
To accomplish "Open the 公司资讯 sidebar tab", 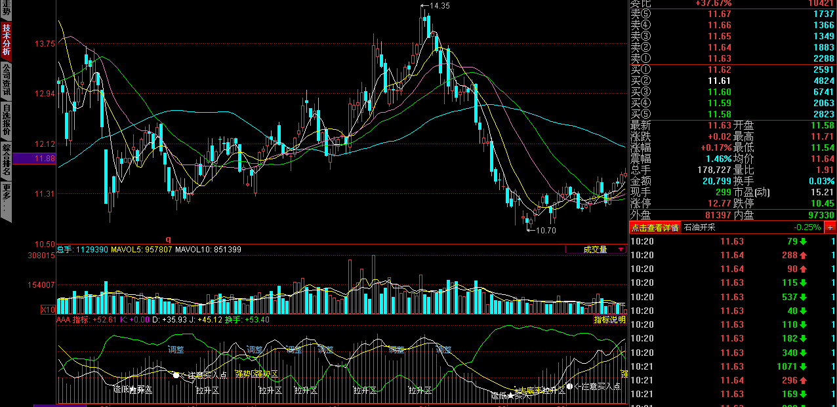I will 6,79.
